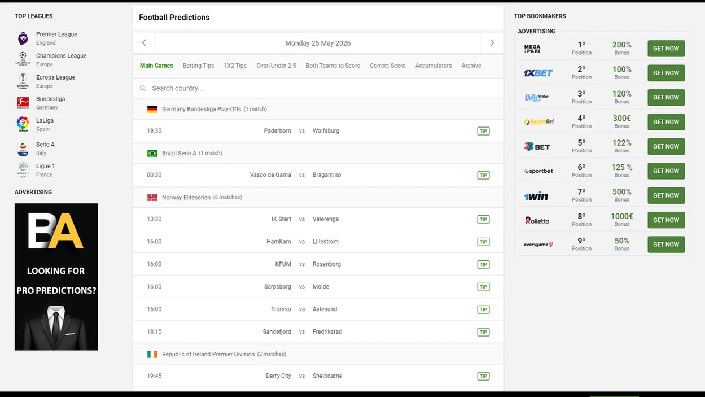Click GET NOW for 22BET
This screenshot has width=705, height=397.
[x=666, y=146]
